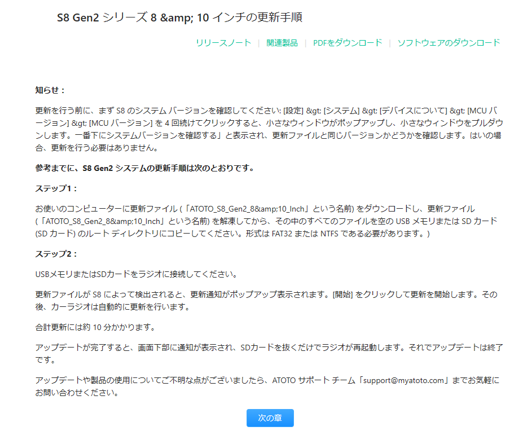Click the お問い合わせください closing line
Screen dimensions: 523x444
(77, 393)
